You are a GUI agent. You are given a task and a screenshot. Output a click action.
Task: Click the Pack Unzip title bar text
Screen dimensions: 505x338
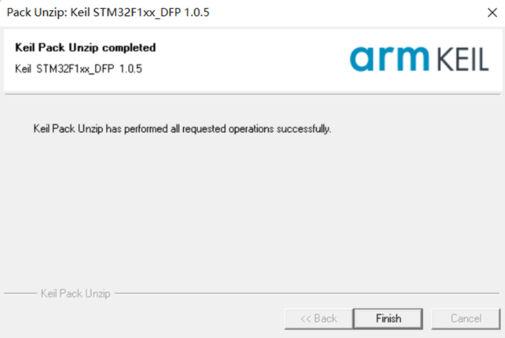click(x=108, y=12)
